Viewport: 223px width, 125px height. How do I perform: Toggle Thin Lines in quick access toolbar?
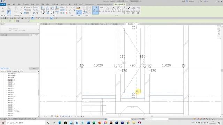coord(32,18)
